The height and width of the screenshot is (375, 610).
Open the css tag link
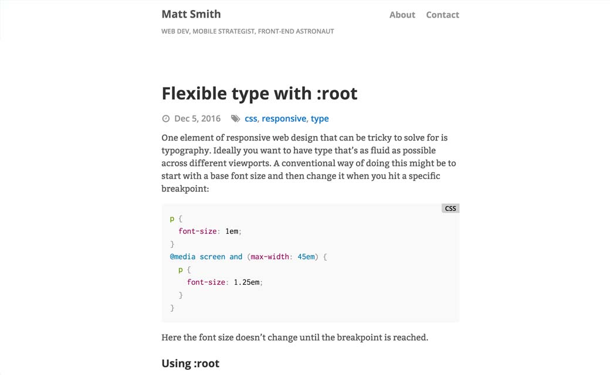[x=250, y=119]
